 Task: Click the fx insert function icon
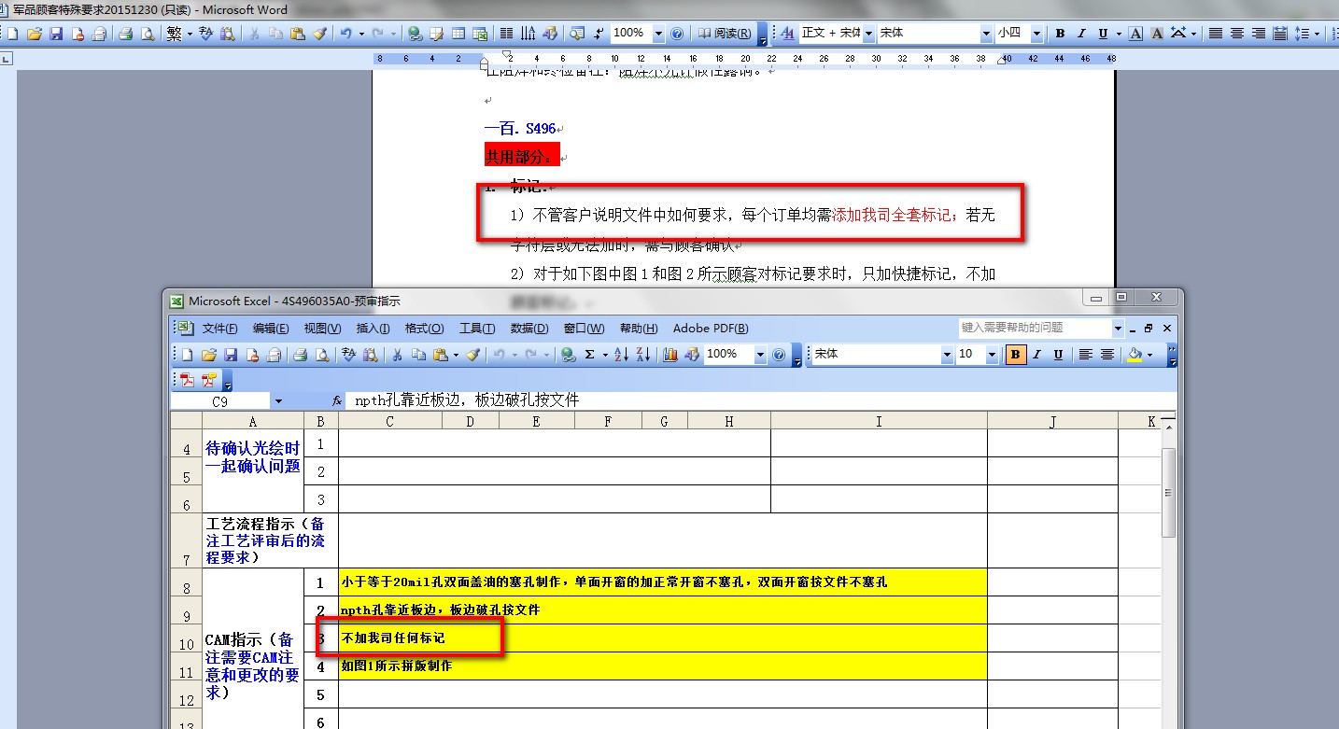pyautogui.click(x=337, y=400)
